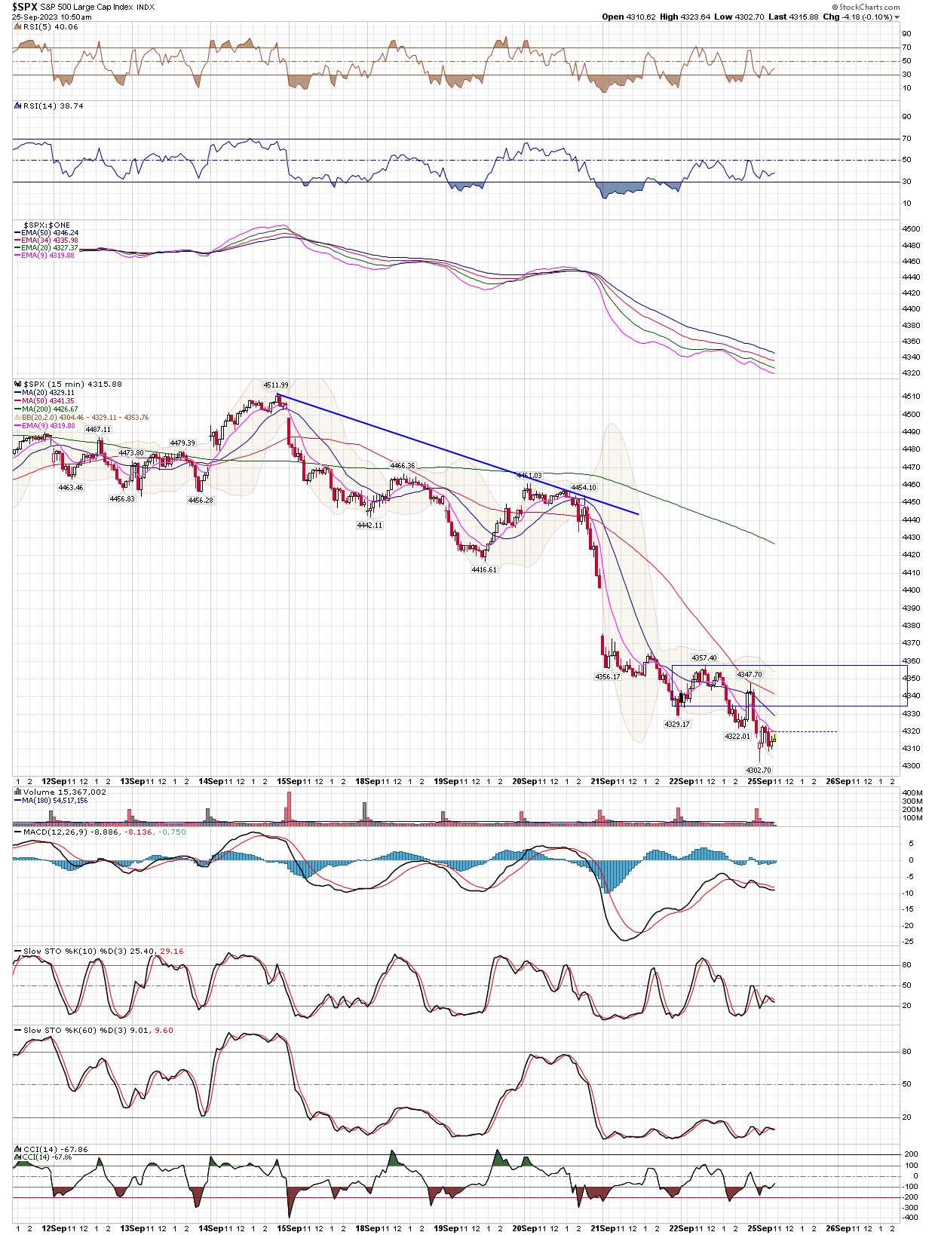Click the 4322.01 price label
Viewport: 935px width, 1235px height.
pyautogui.click(x=737, y=737)
